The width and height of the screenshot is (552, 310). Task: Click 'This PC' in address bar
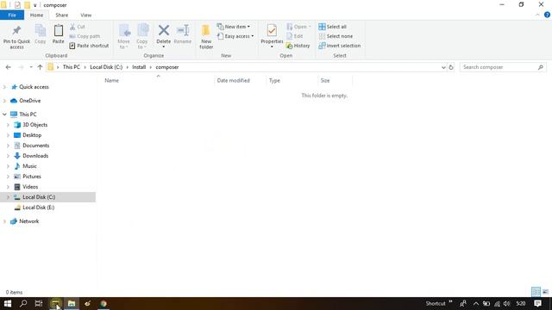pyautogui.click(x=72, y=67)
